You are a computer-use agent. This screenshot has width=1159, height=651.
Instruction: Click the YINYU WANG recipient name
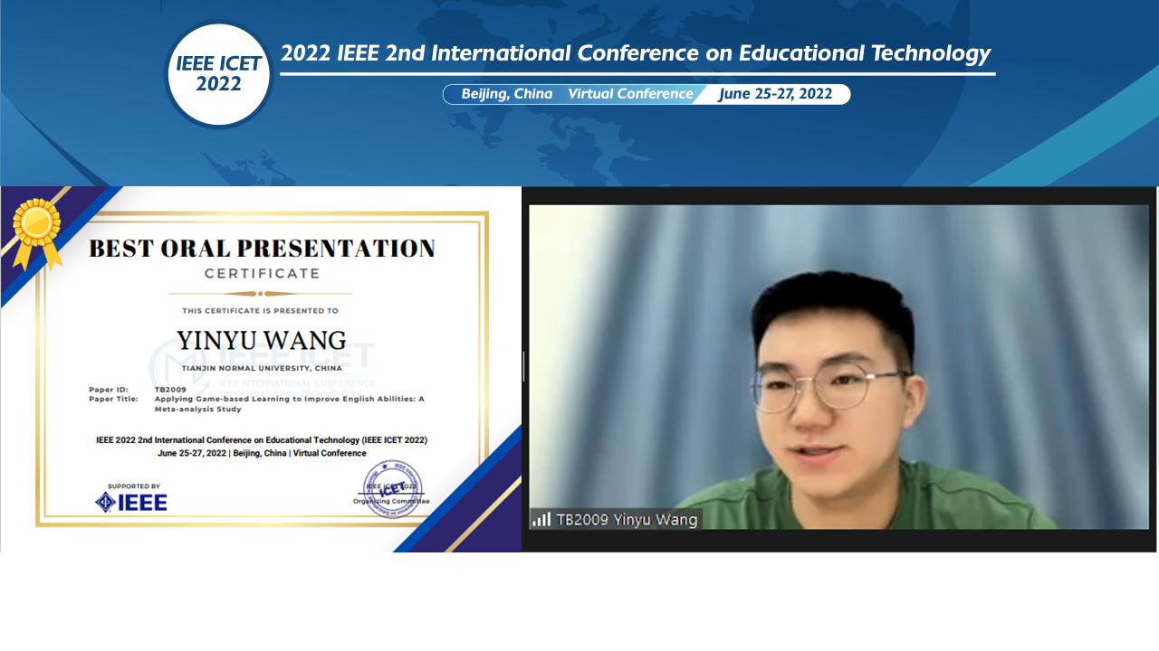pos(261,341)
